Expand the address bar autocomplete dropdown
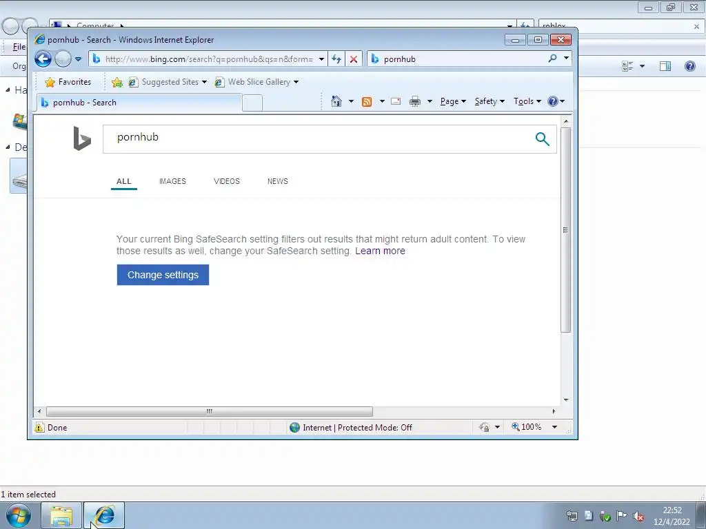The width and height of the screenshot is (706, 529). point(321,59)
